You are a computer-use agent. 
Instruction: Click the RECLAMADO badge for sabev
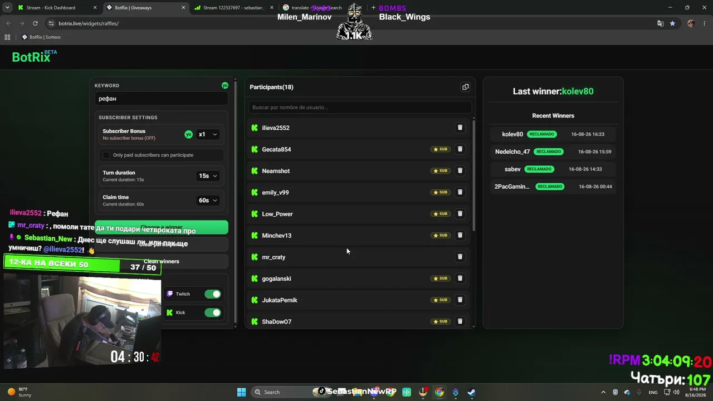[539, 169]
